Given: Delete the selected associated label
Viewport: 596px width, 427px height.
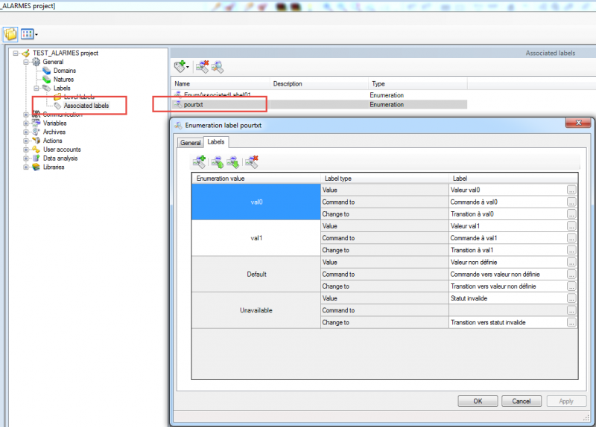Looking at the screenshot, I should click(202, 66).
